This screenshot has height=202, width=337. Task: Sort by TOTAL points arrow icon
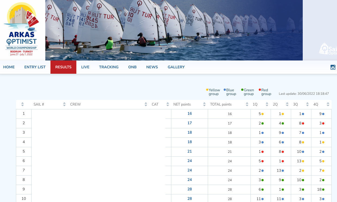247,104
